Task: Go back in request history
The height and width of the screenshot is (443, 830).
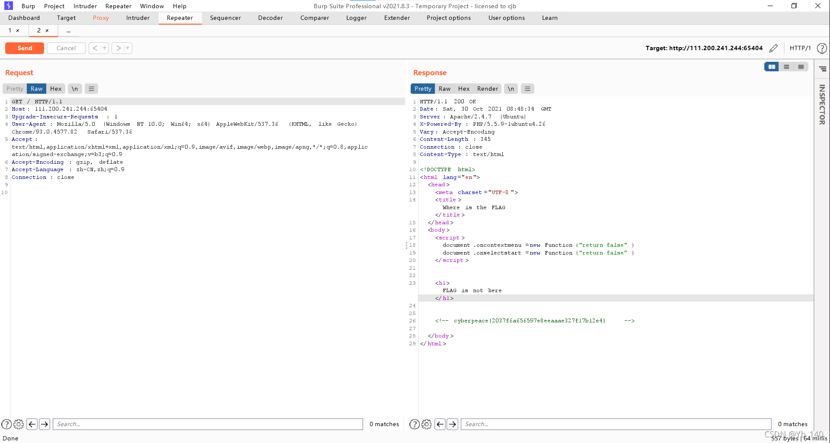Action: pyautogui.click(x=95, y=48)
